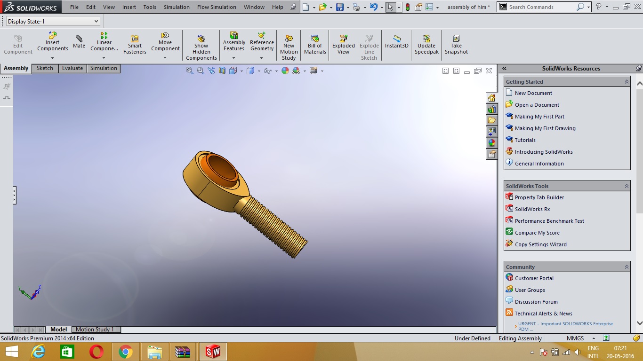The width and height of the screenshot is (643, 361).
Task: Click the Rebuild traffic light icon
Action: 408,7
